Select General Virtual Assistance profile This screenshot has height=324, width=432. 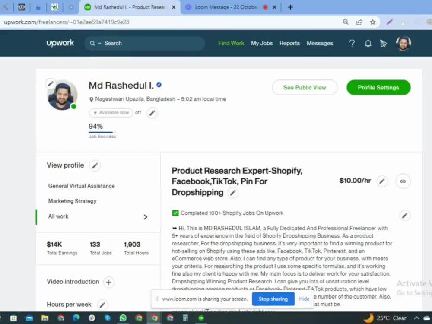tap(81, 186)
